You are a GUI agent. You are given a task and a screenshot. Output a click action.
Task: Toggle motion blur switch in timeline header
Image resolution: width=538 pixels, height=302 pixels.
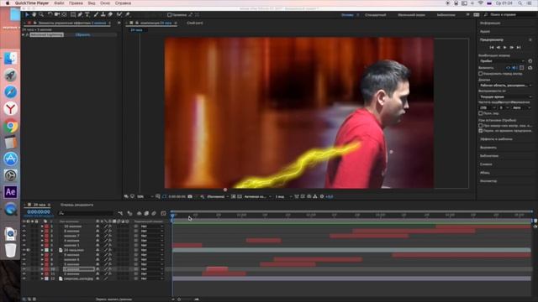tap(154, 213)
